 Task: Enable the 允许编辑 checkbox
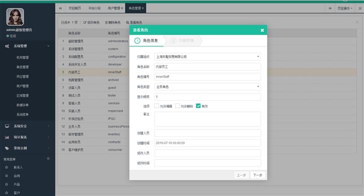(x=157, y=106)
